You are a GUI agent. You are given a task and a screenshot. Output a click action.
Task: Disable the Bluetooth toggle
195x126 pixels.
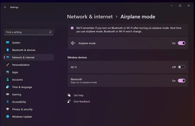tap(181, 81)
